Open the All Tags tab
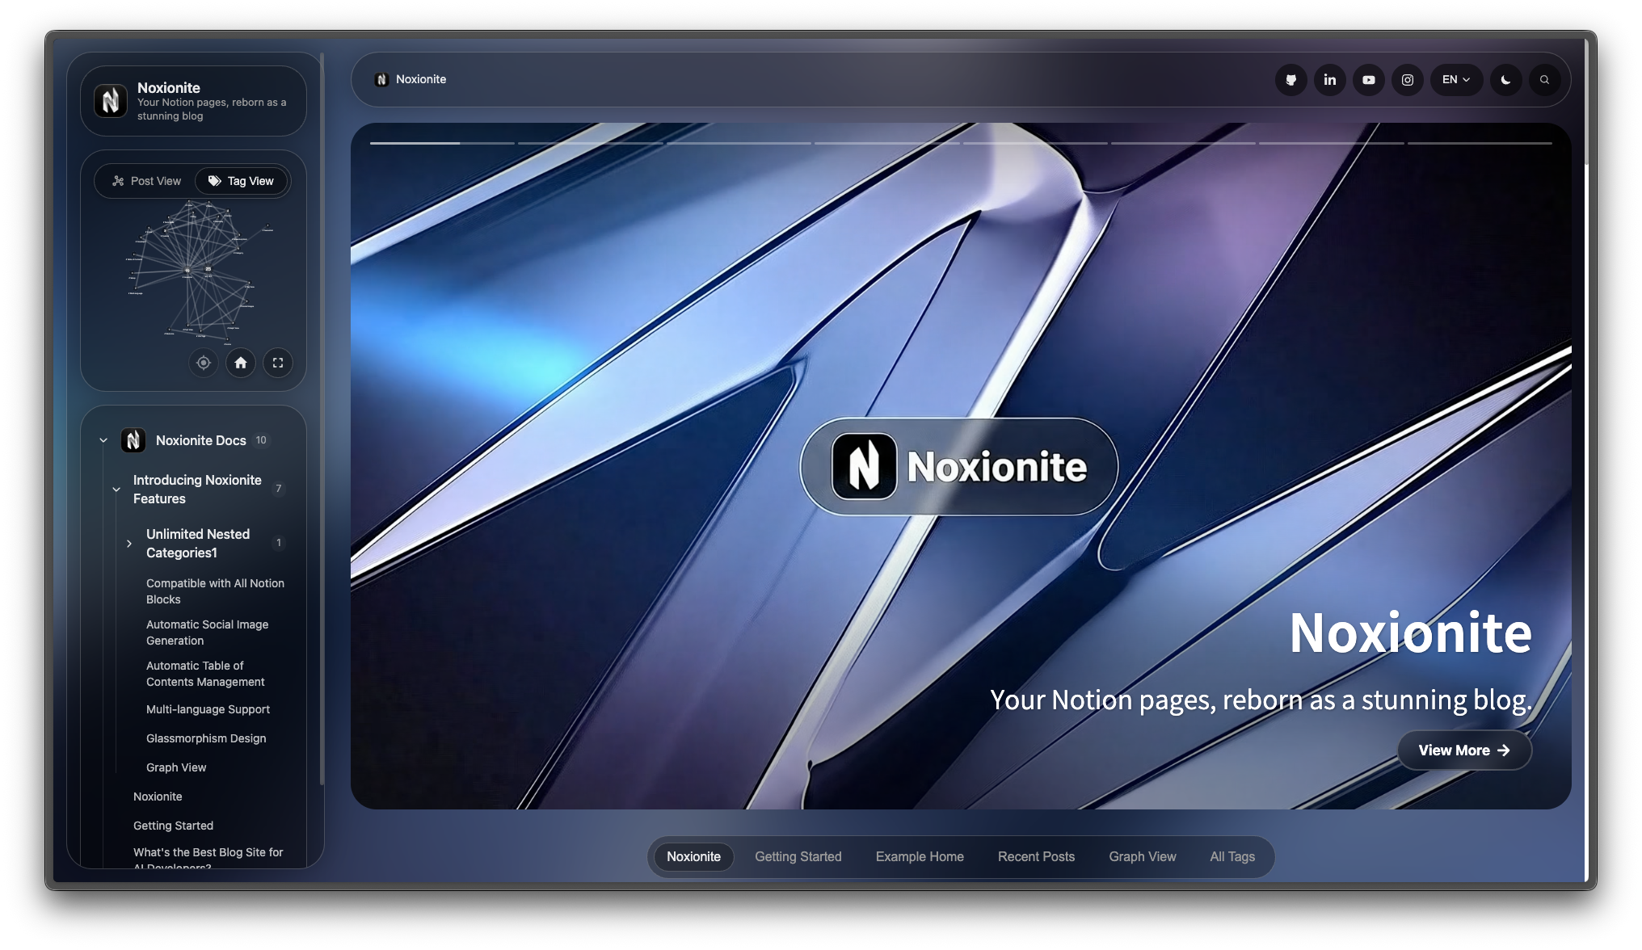The height and width of the screenshot is (950, 1642). (1231, 856)
